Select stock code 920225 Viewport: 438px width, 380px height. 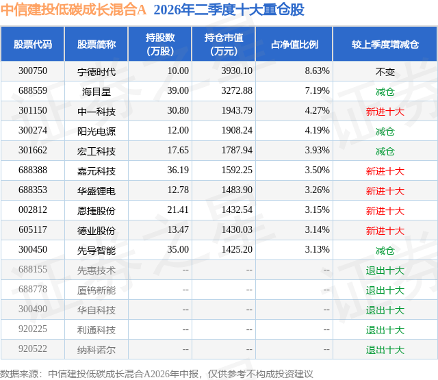[x=33, y=329]
